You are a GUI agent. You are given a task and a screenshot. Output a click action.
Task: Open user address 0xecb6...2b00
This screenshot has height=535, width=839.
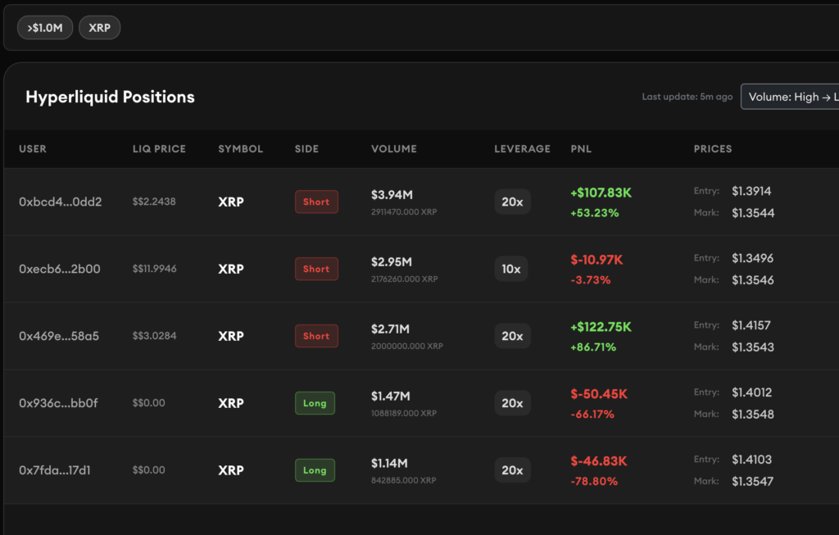(59, 269)
